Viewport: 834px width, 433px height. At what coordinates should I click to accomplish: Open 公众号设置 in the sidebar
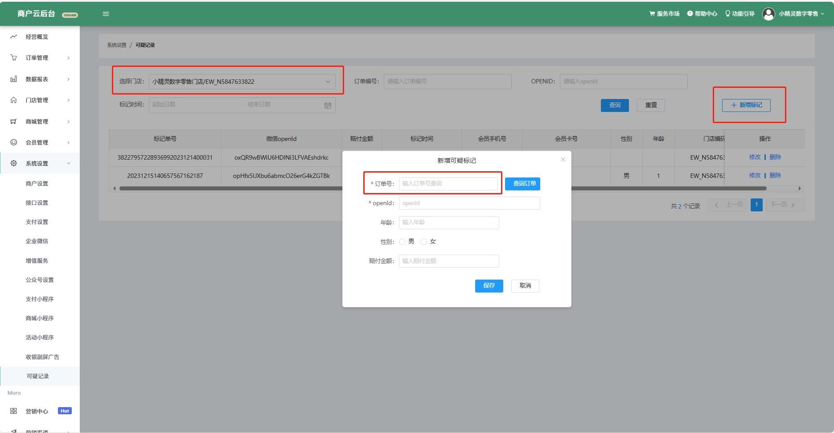tap(40, 280)
